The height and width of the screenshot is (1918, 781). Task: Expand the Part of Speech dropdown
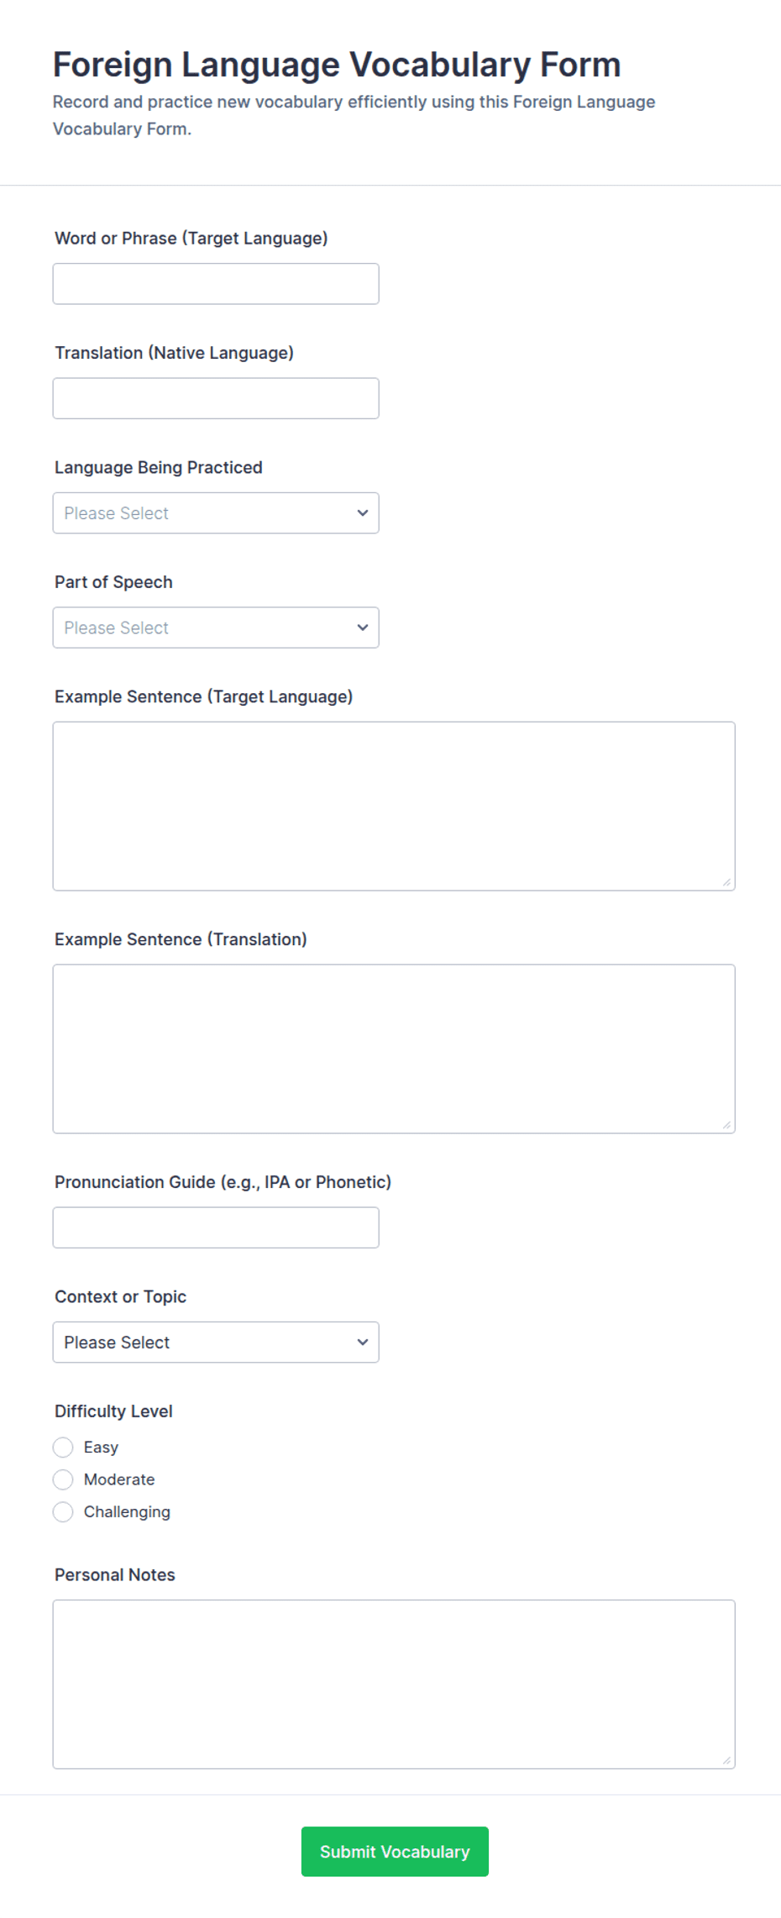(216, 628)
